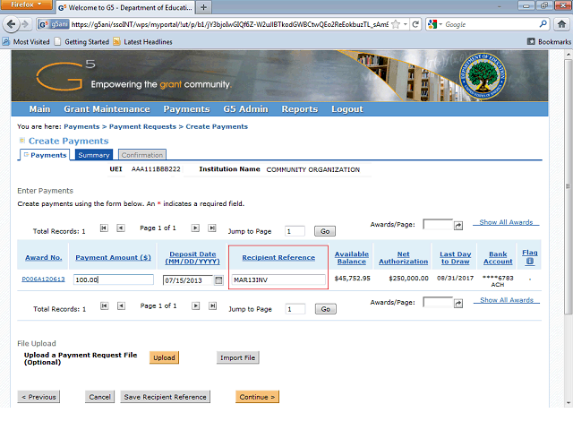The image size is (573, 430).
Task: Click Logout in navigation bar
Action: tap(347, 109)
